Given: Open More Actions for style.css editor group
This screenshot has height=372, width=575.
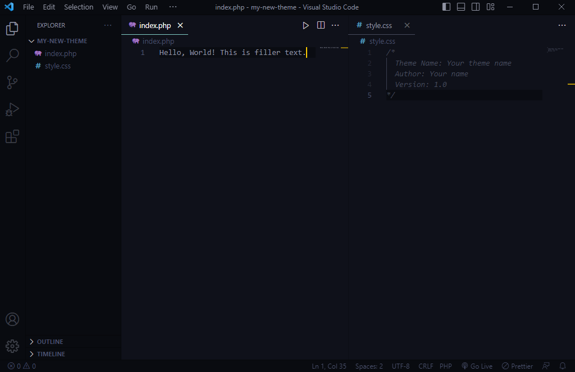Looking at the screenshot, I should coord(562,25).
